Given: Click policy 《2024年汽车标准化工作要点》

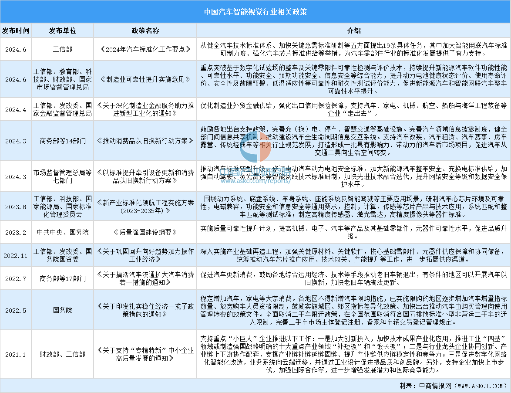Looking at the screenshot, I should coord(145,49).
